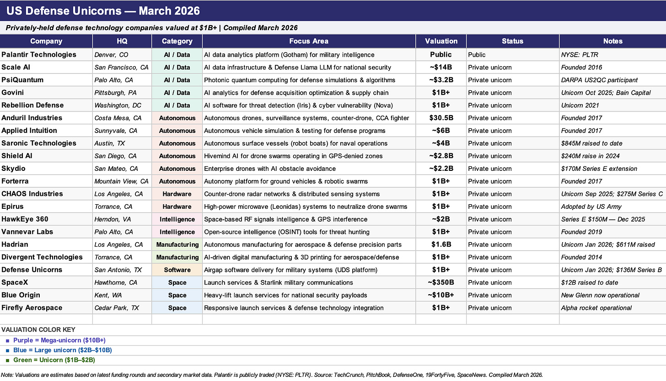Click the blue square beside Large unicorn key
The image size is (666, 381).
(x=7, y=350)
